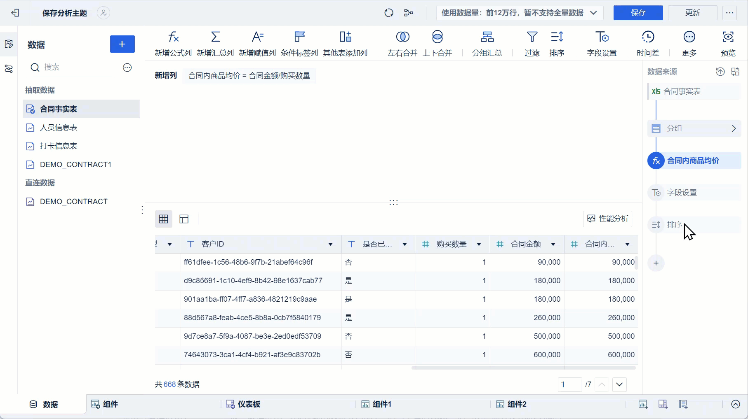The width and height of the screenshot is (748, 419).
Task: Click the ellipsis button next to 更新
Action: (730, 13)
